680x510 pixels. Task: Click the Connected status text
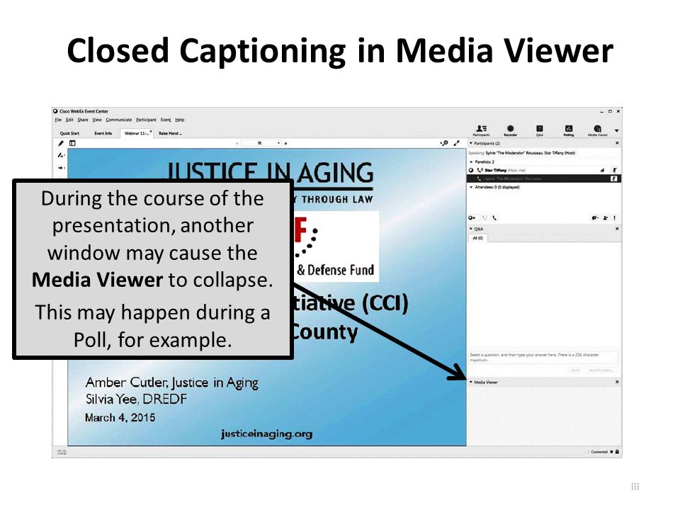[x=599, y=452]
